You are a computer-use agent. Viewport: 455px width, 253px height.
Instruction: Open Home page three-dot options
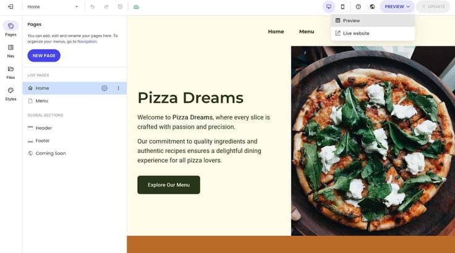[118, 88]
